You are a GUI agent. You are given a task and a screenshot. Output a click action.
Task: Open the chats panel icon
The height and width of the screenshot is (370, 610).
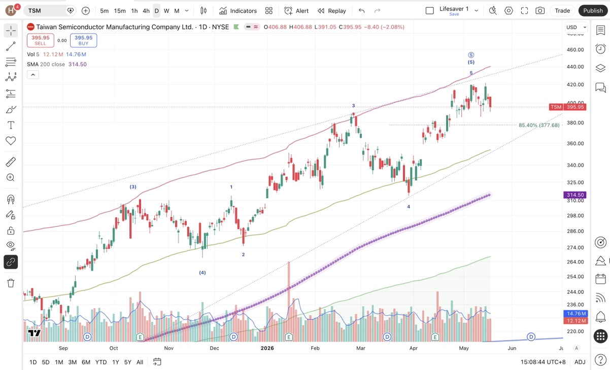click(x=601, y=88)
